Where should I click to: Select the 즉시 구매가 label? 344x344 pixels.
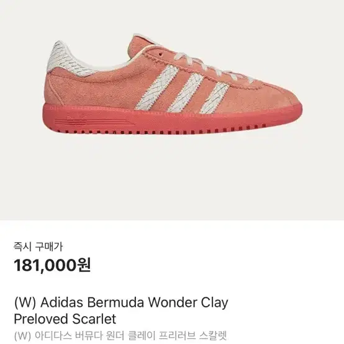pos(38,247)
